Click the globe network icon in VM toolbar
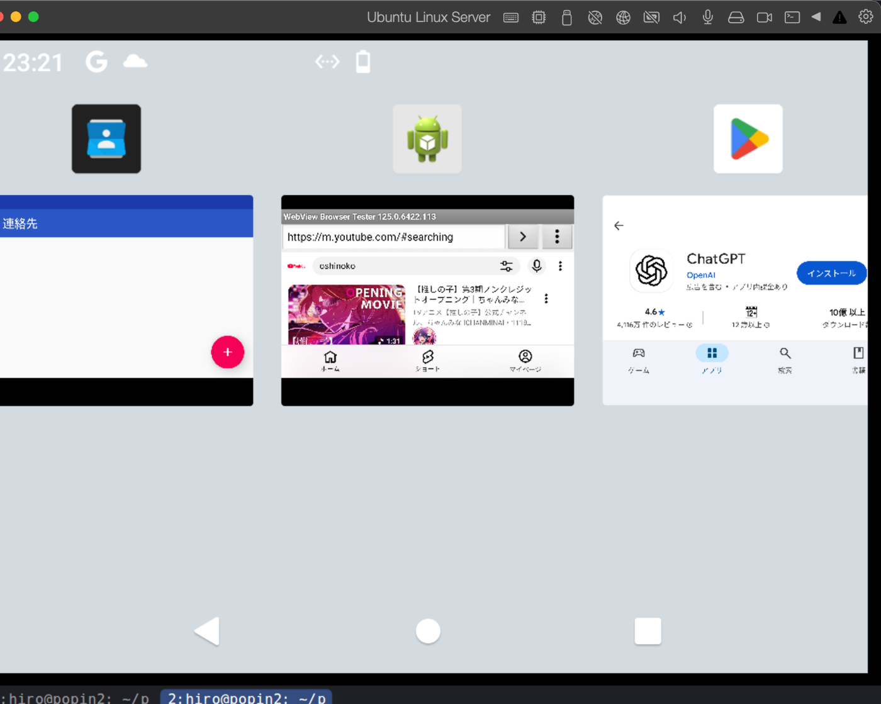This screenshot has width=881, height=704. [x=623, y=18]
